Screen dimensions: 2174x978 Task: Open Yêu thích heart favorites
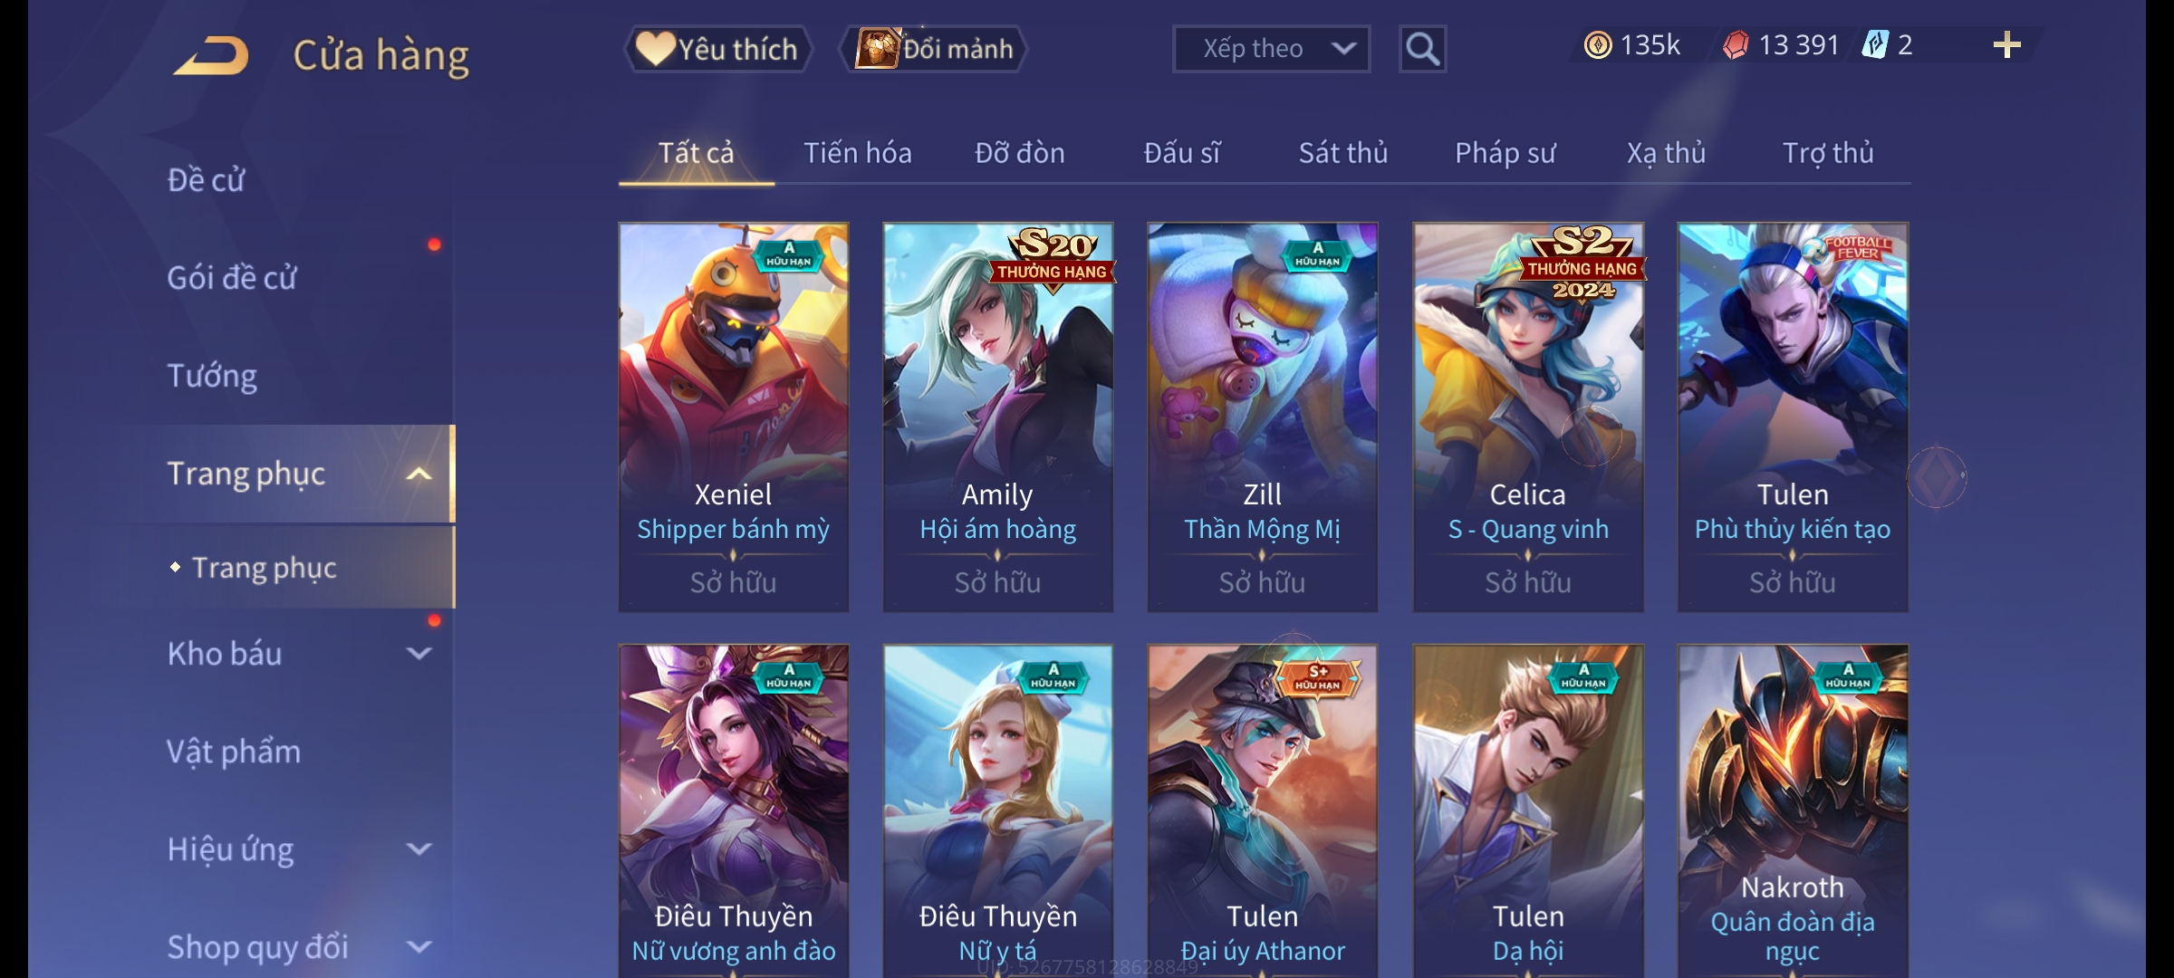pos(718,49)
